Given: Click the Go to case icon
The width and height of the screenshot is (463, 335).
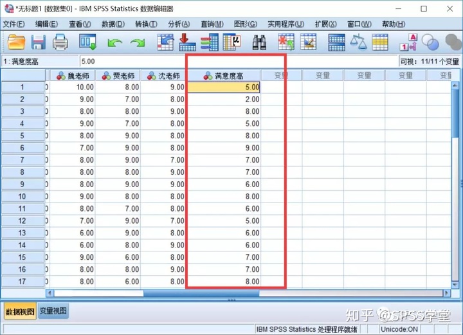Looking at the screenshot, I should (165, 42).
